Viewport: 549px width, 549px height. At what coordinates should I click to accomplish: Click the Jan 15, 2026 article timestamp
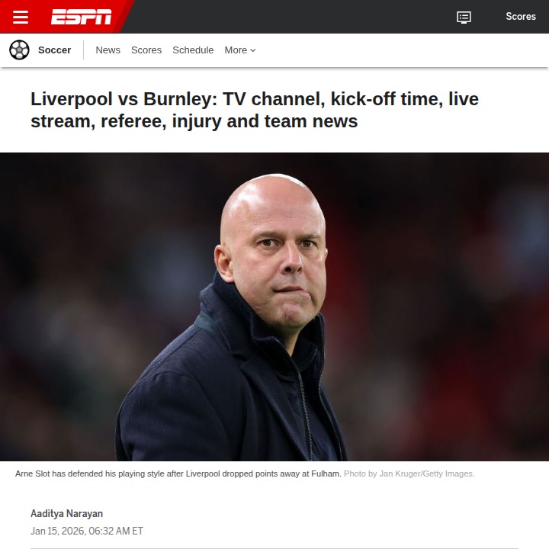coord(87,531)
